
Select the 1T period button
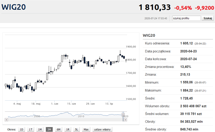[x=31, y=129]
